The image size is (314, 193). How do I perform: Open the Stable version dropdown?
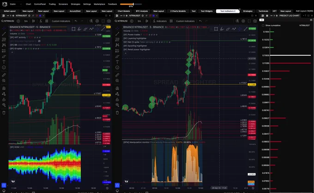click(x=16, y=4)
